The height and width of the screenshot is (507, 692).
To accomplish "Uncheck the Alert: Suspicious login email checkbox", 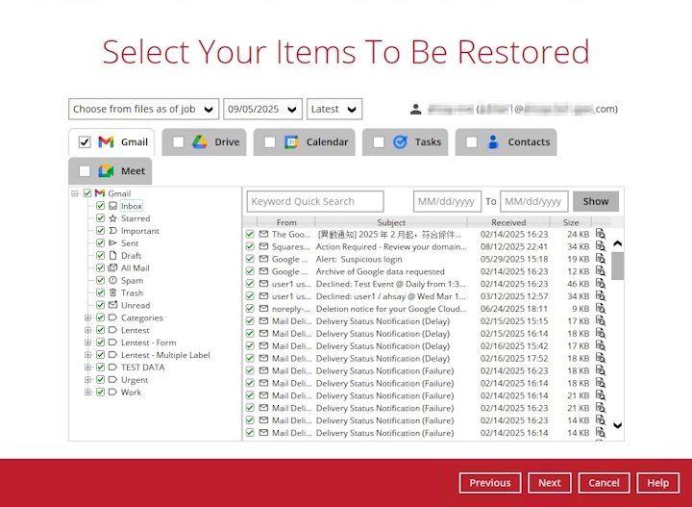I will pyautogui.click(x=250, y=259).
